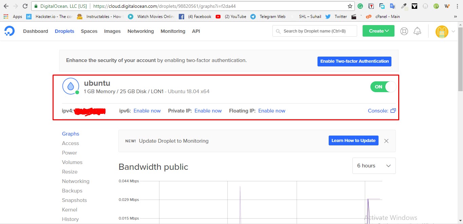Click the Learn How to Update button
Viewport: 463px width, 224px height.
click(x=353, y=141)
